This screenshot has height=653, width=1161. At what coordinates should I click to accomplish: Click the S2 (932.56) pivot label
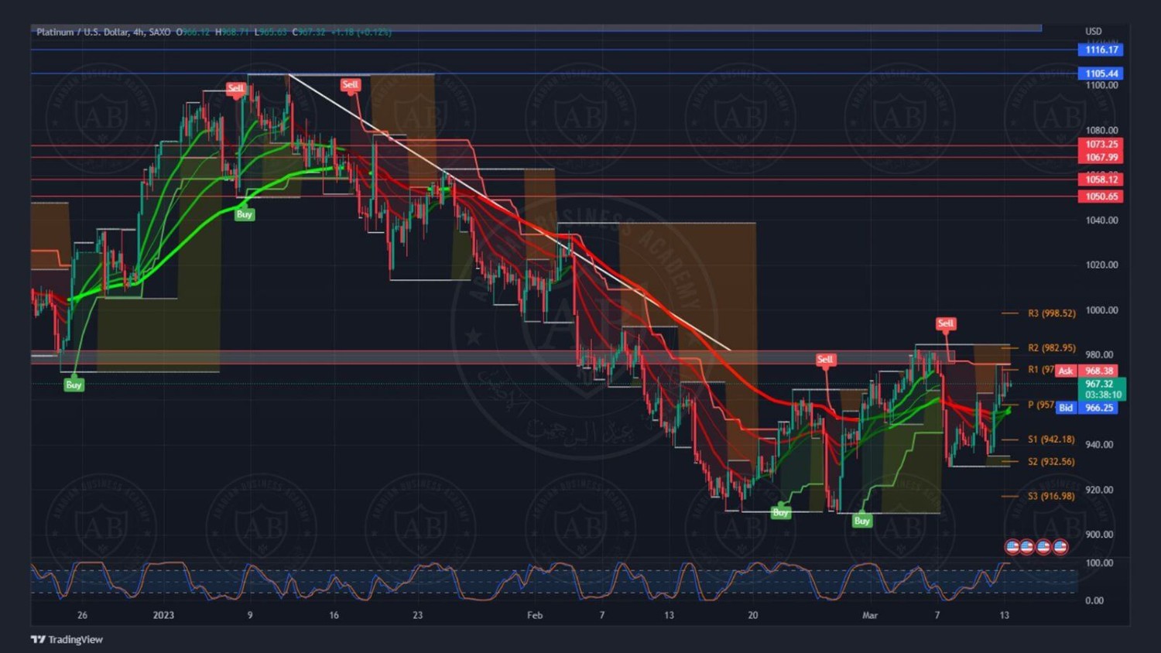pos(1051,462)
